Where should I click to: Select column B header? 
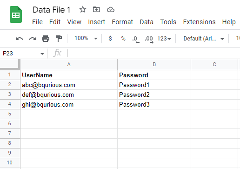point(154,65)
